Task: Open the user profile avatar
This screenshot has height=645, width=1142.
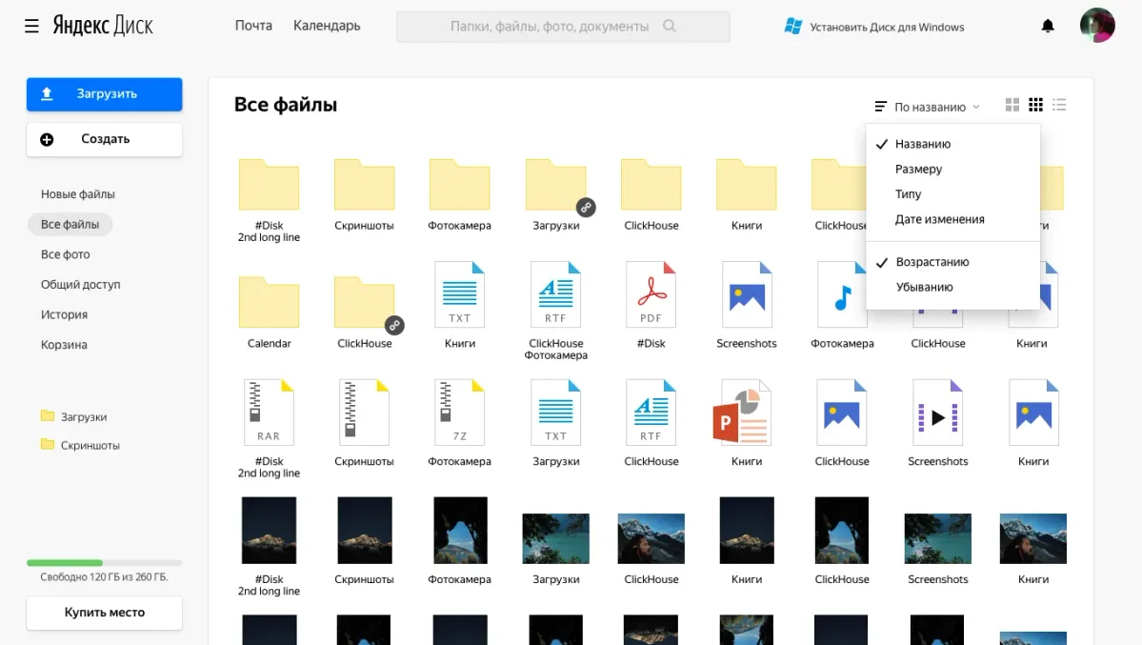Action: click(1097, 25)
